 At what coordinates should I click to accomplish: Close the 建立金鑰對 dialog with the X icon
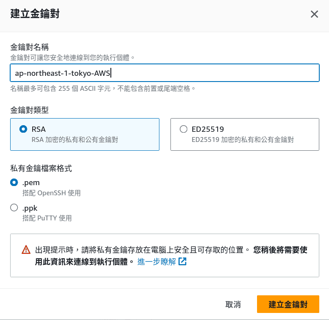(314, 14)
